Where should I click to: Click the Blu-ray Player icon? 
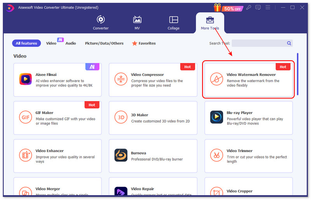(x=217, y=117)
